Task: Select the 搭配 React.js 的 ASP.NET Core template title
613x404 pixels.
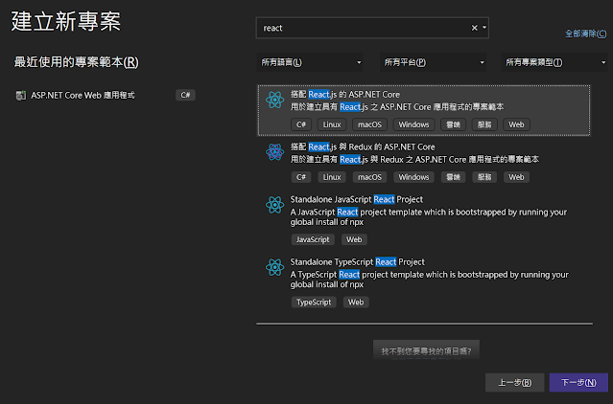Action: point(344,95)
